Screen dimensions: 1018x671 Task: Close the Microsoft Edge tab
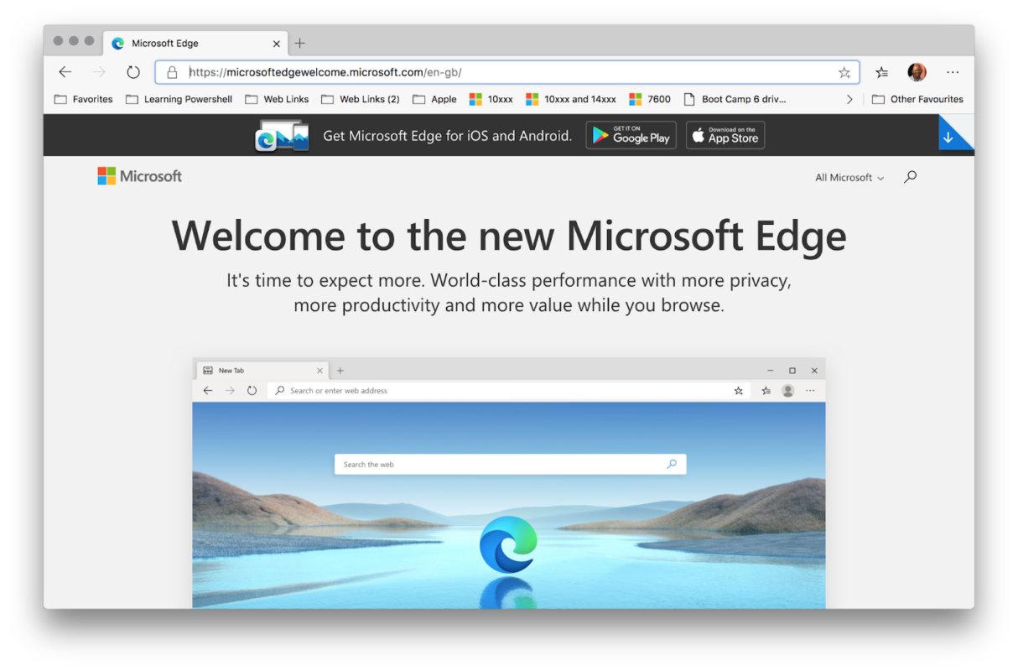(x=277, y=44)
